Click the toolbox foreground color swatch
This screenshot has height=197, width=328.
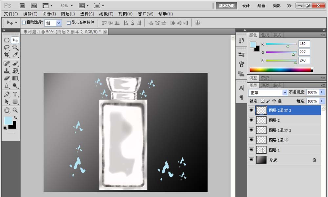click(8, 121)
